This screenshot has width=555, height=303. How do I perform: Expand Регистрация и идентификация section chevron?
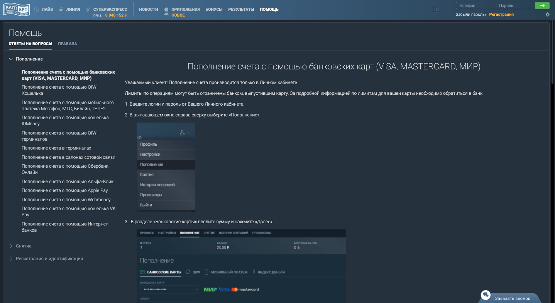(x=11, y=259)
